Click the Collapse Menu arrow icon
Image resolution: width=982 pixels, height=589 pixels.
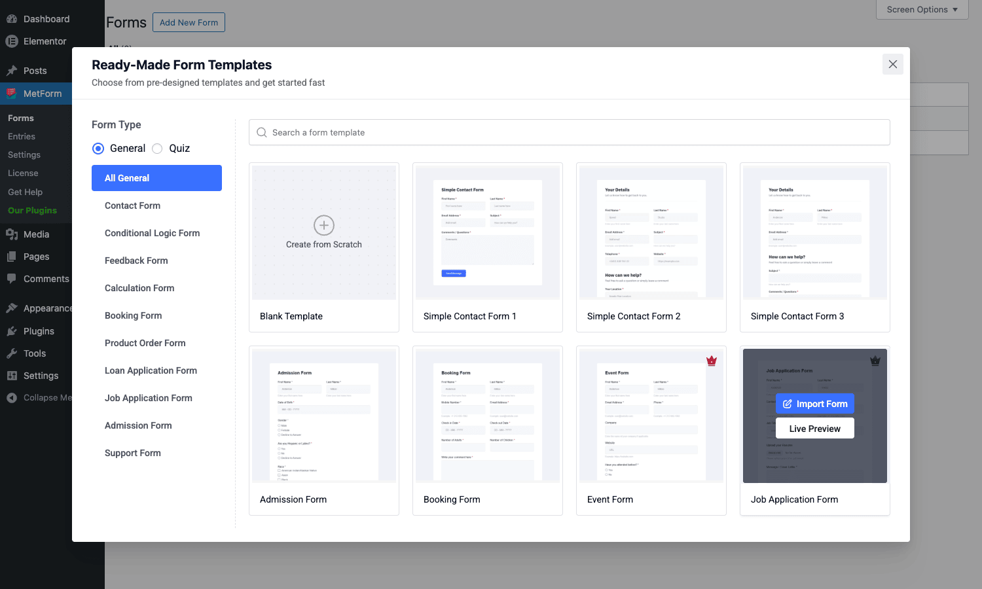point(12,397)
